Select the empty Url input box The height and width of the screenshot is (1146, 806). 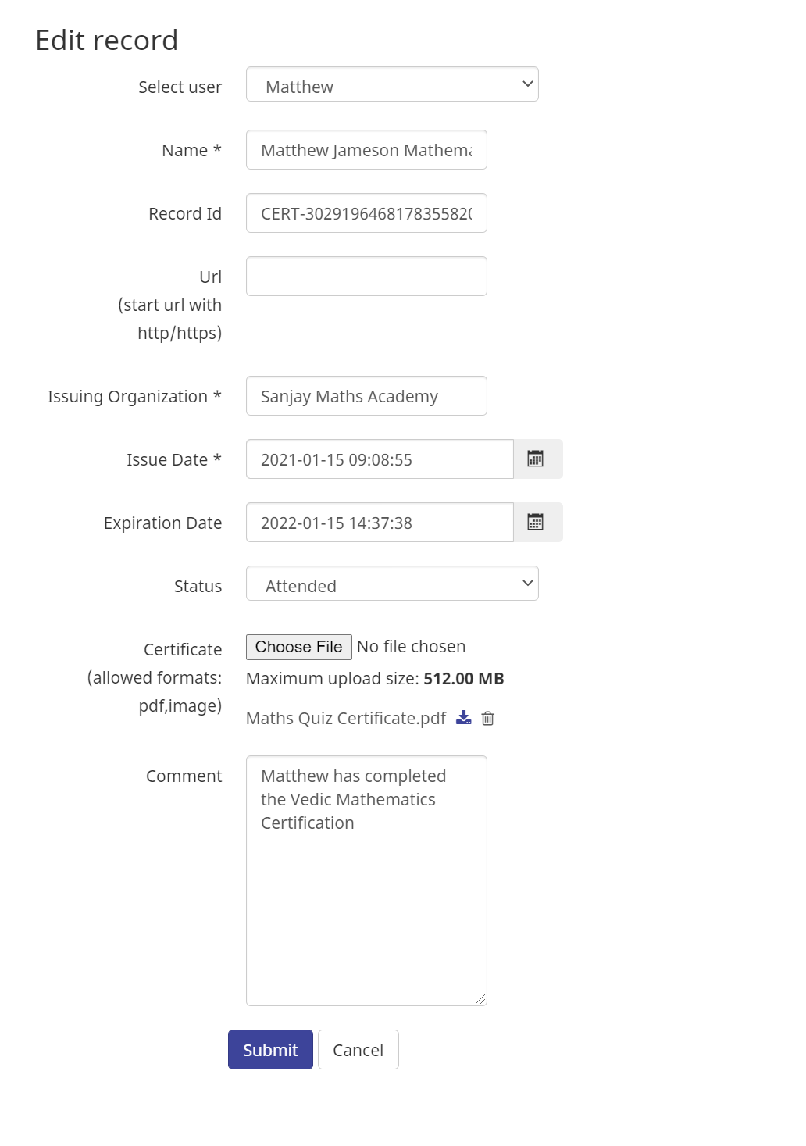pos(366,277)
